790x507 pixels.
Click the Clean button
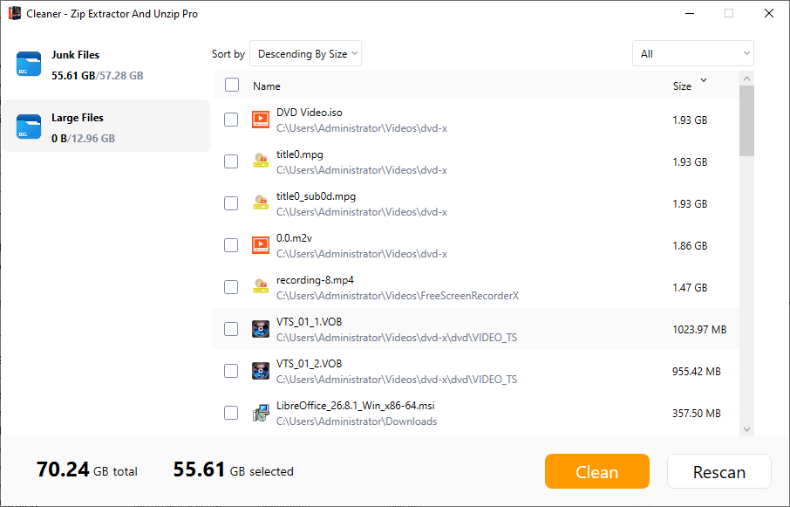tap(597, 471)
